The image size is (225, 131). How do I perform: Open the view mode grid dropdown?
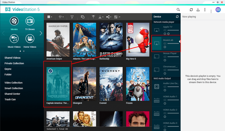point(50,17)
